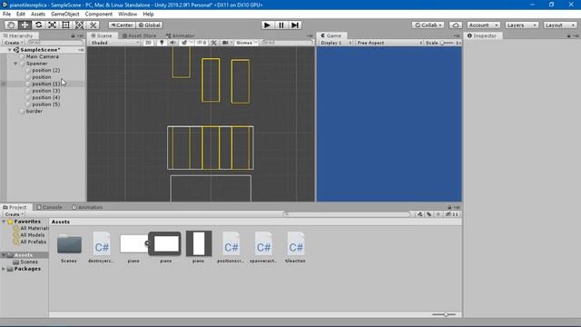Toggle Center pivot mode

point(123,25)
